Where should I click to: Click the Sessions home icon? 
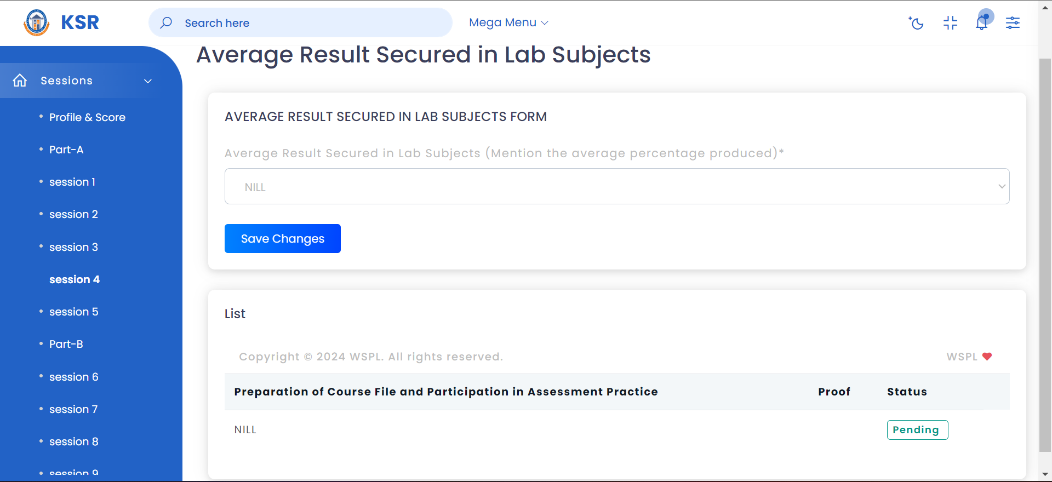click(20, 81)
